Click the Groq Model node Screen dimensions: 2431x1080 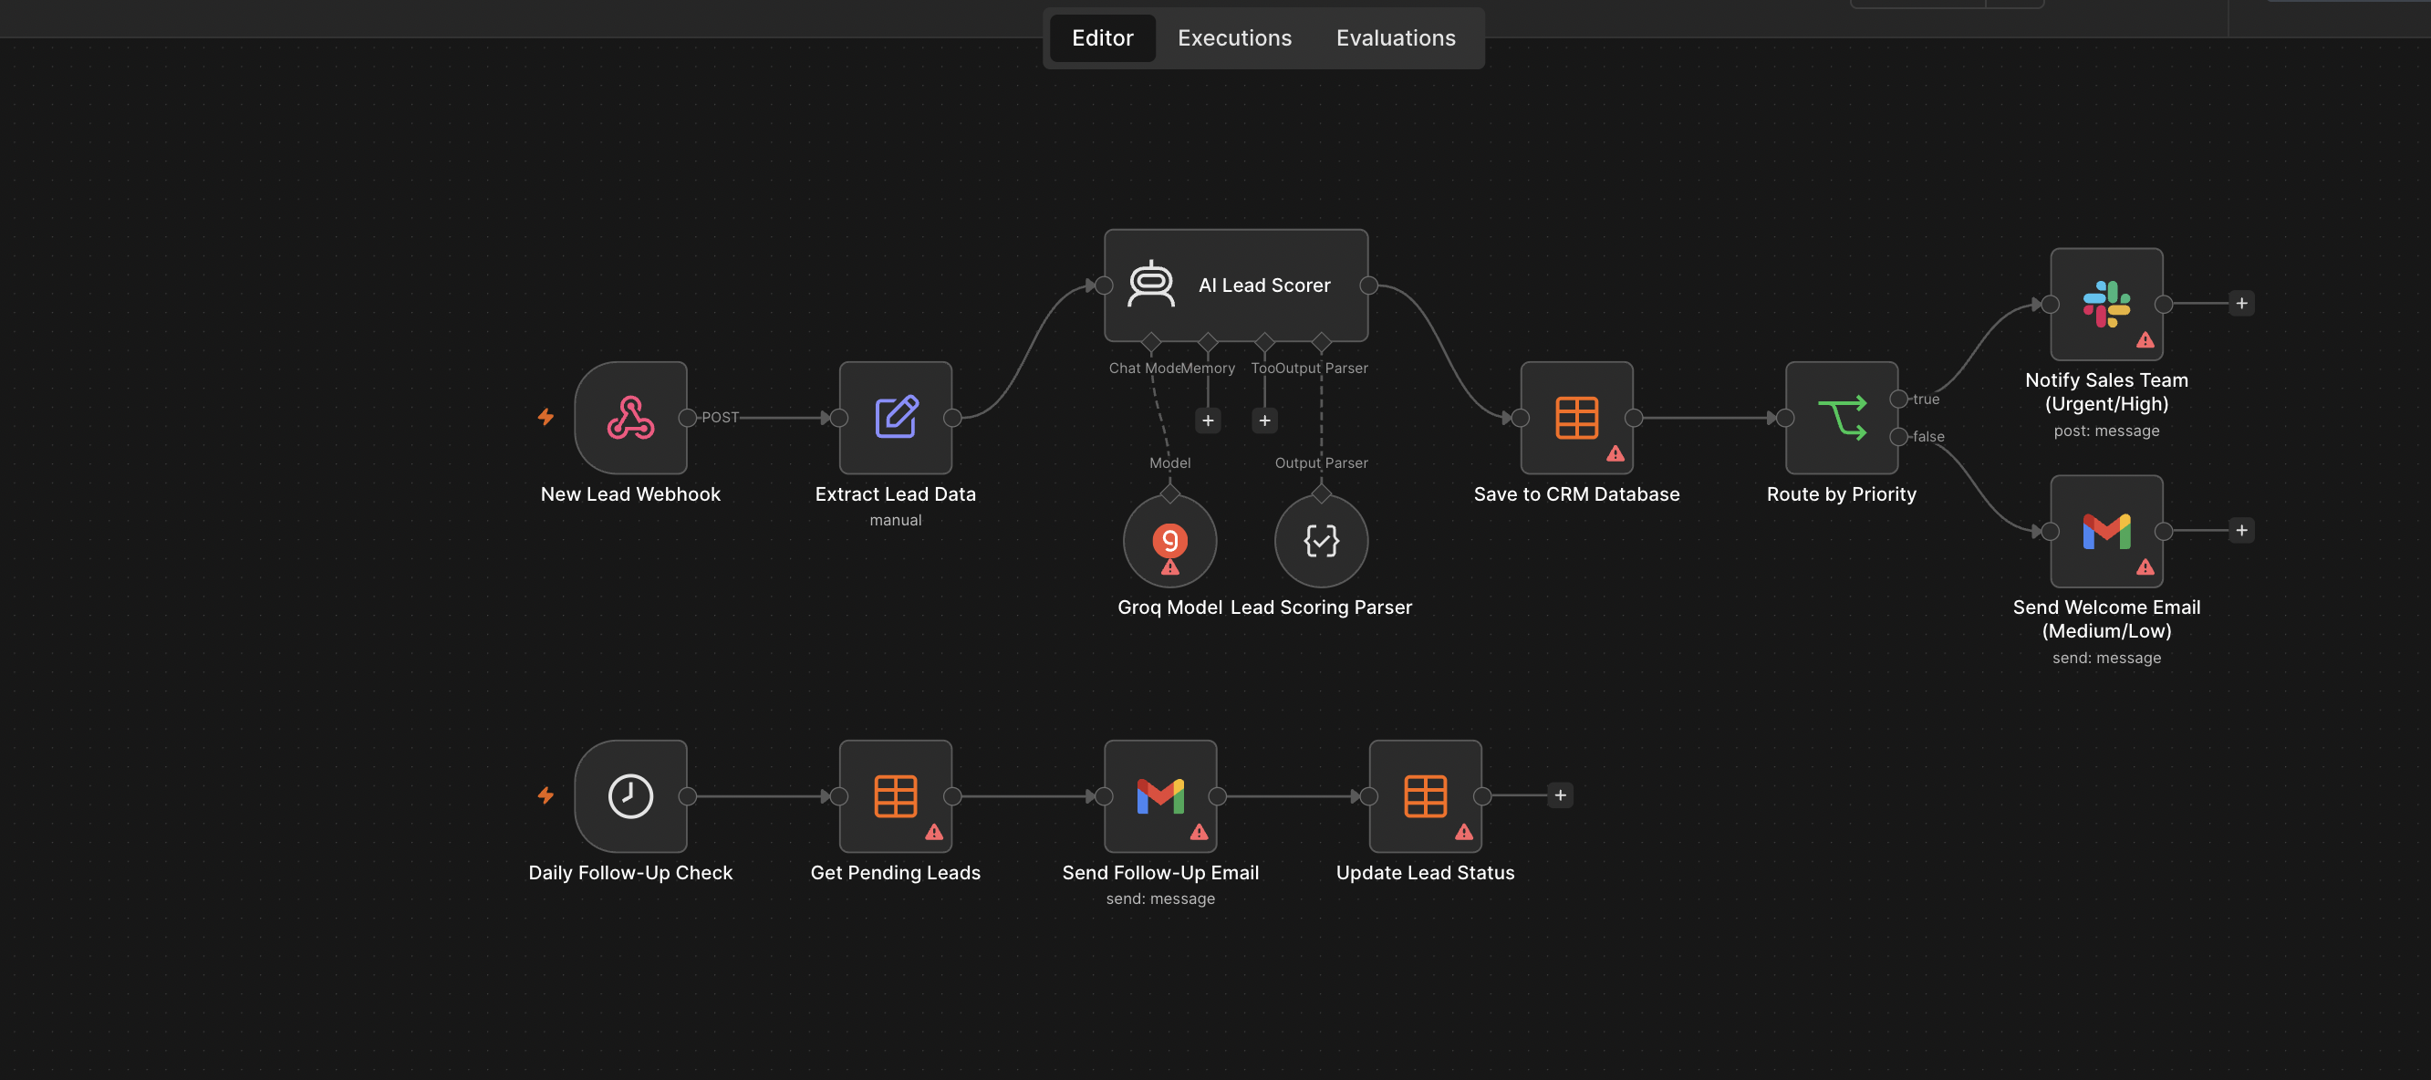click(x=1170, y=540)
